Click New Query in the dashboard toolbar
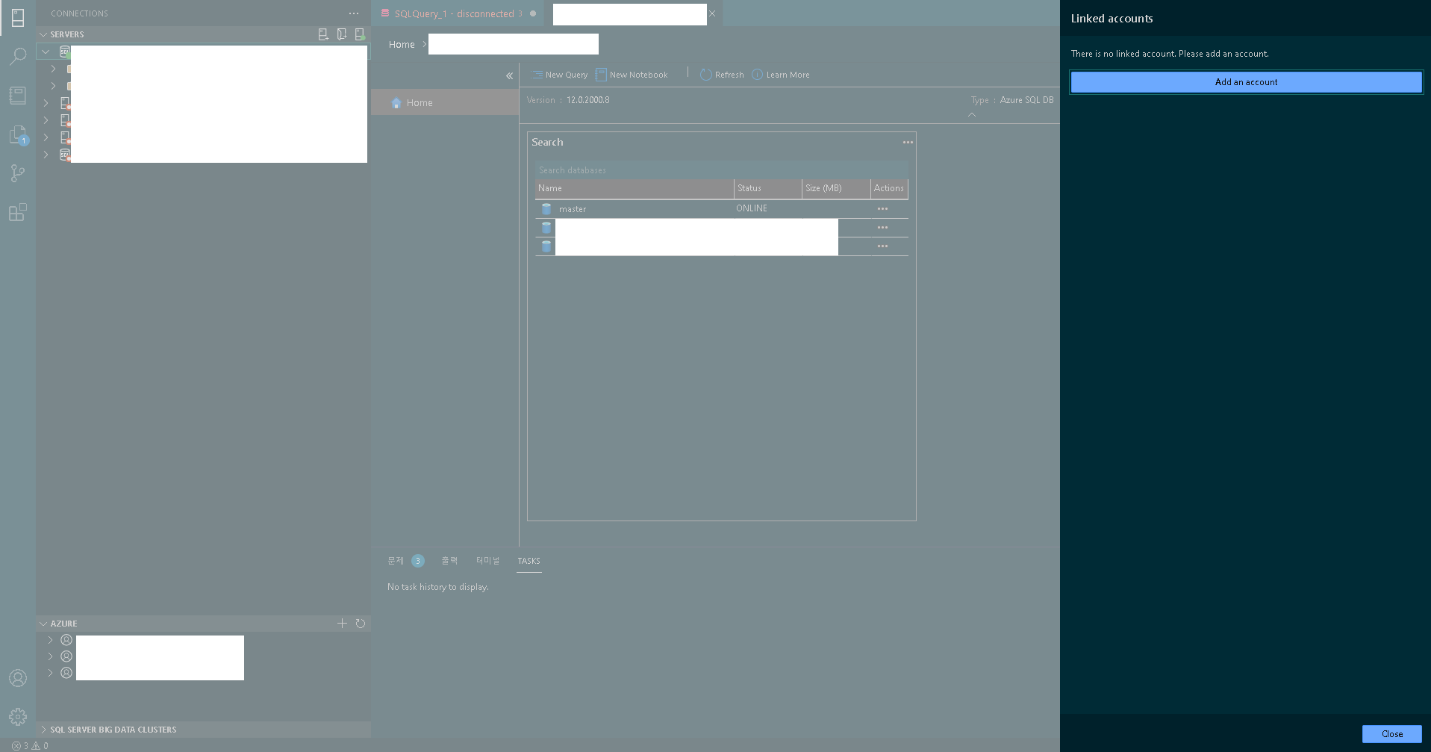Viewport: 1431px width, 752px height. [560, 75]
